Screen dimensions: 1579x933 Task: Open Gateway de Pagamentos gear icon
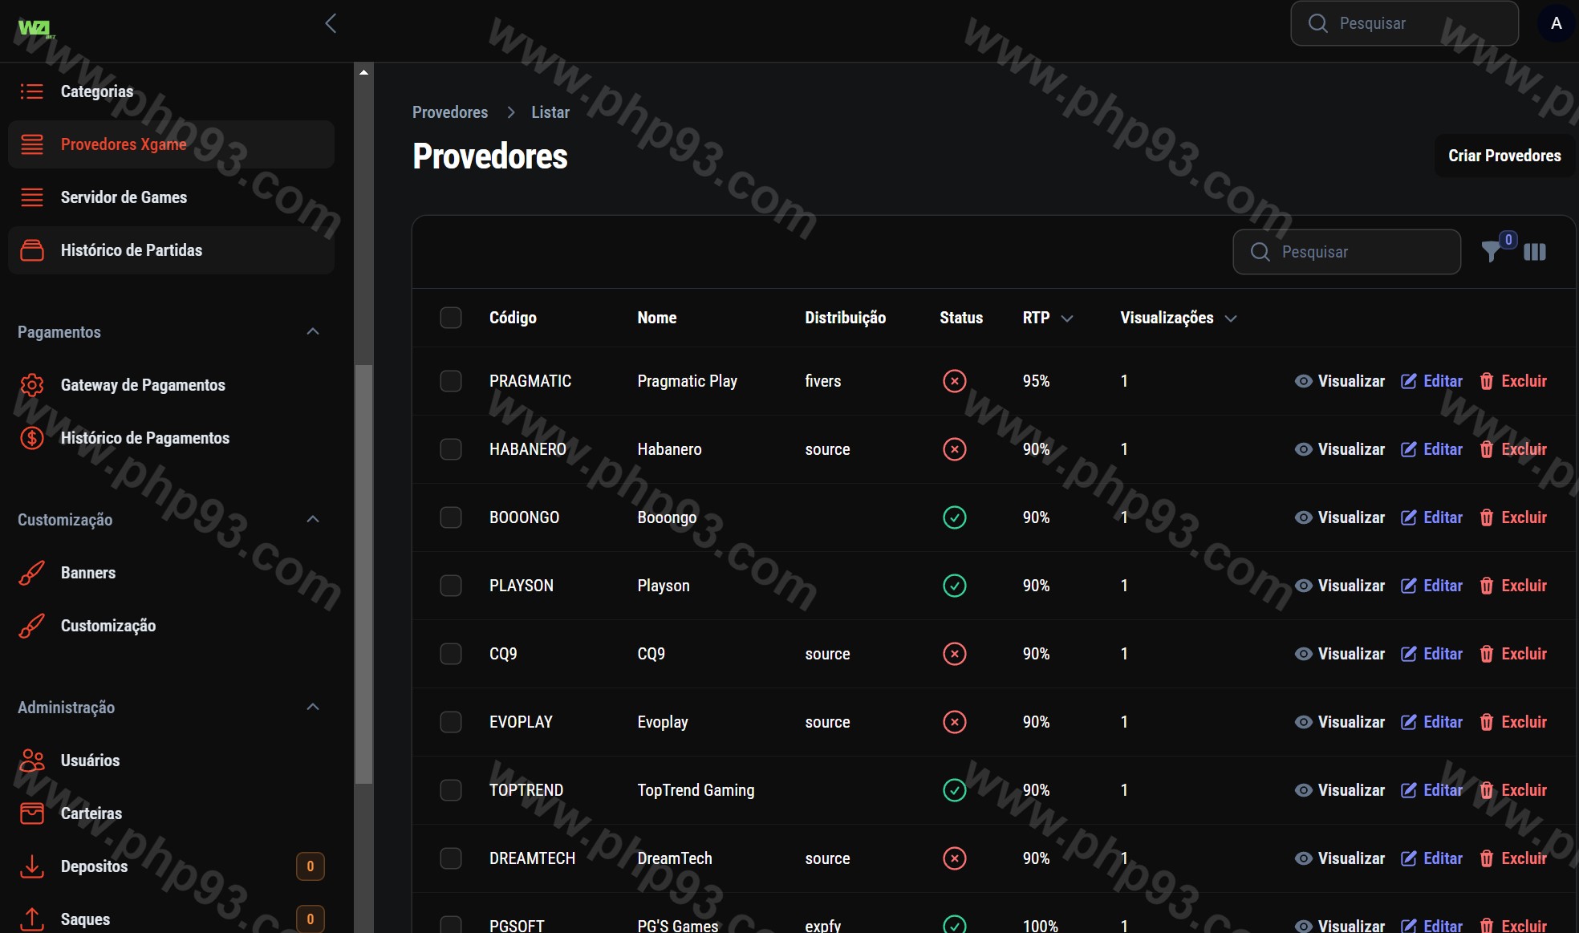(32, 385)
